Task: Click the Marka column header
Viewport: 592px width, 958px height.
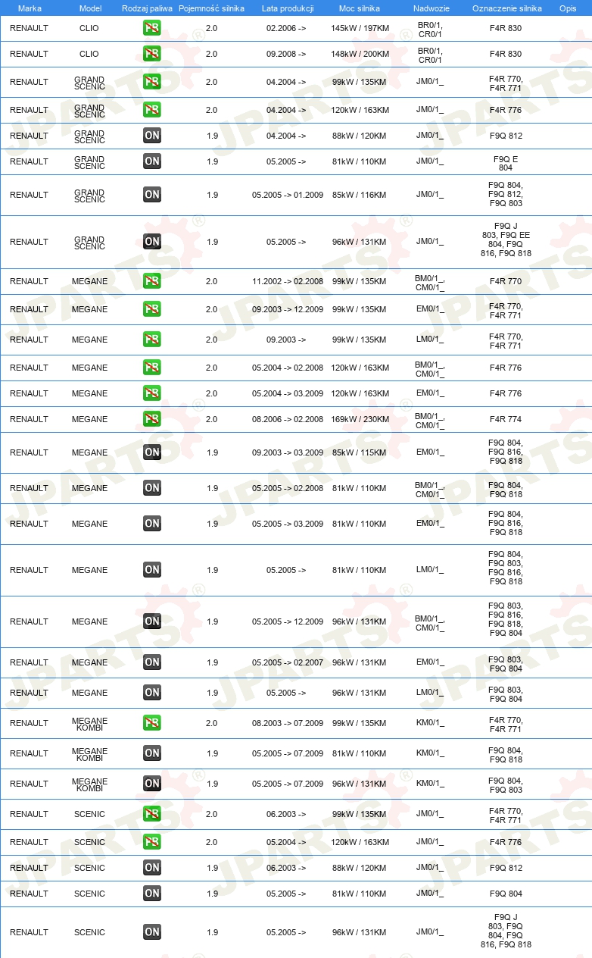Action: pyautogui.click(x=30, y=8)
